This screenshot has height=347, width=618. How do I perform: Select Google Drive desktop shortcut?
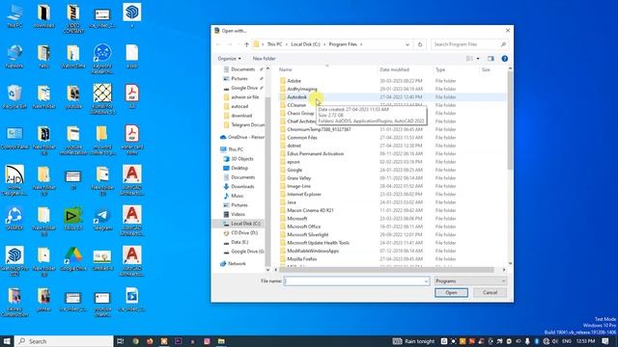pyautogui.click(x=73, y=259)
